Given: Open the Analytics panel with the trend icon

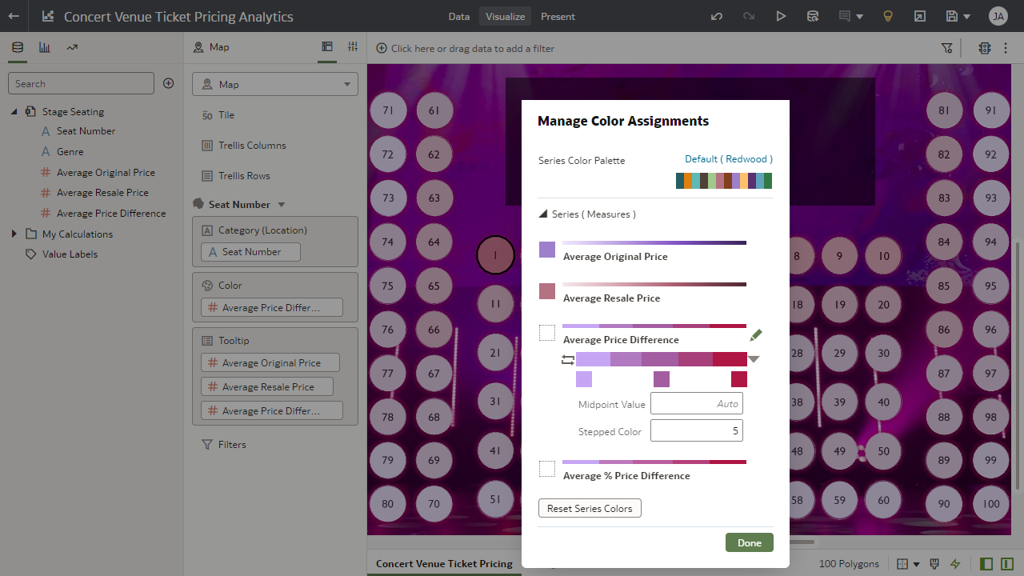Looking at the screenshot, I should [x=71, y=47].
